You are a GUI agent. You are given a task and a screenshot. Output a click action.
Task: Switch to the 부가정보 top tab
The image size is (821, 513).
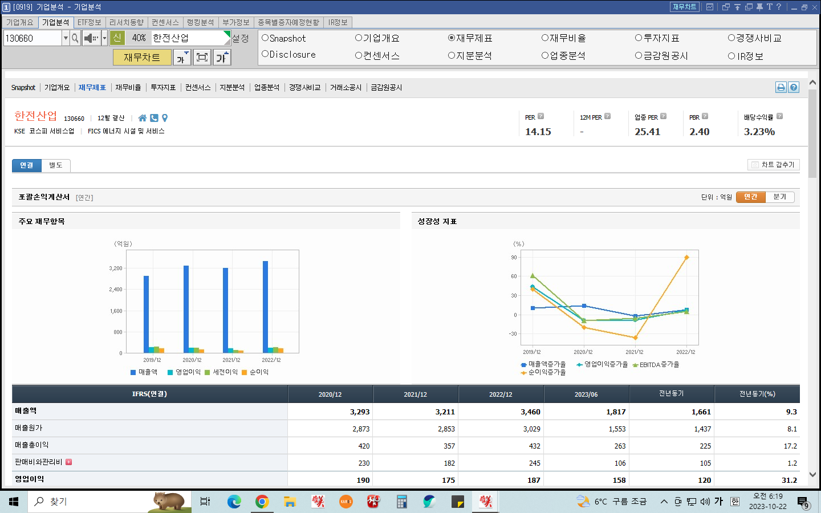coord(236,22)
